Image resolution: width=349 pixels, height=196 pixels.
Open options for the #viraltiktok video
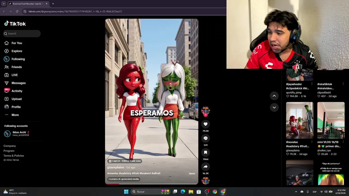tap(343, 84)
